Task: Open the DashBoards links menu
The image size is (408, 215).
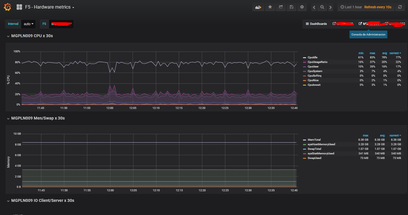Action: 316,24
